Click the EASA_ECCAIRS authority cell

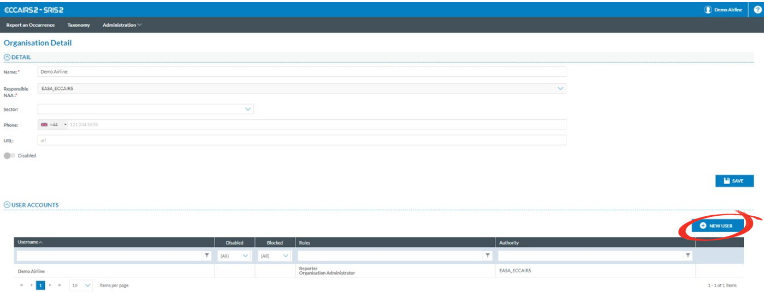(x=595, y=271)
